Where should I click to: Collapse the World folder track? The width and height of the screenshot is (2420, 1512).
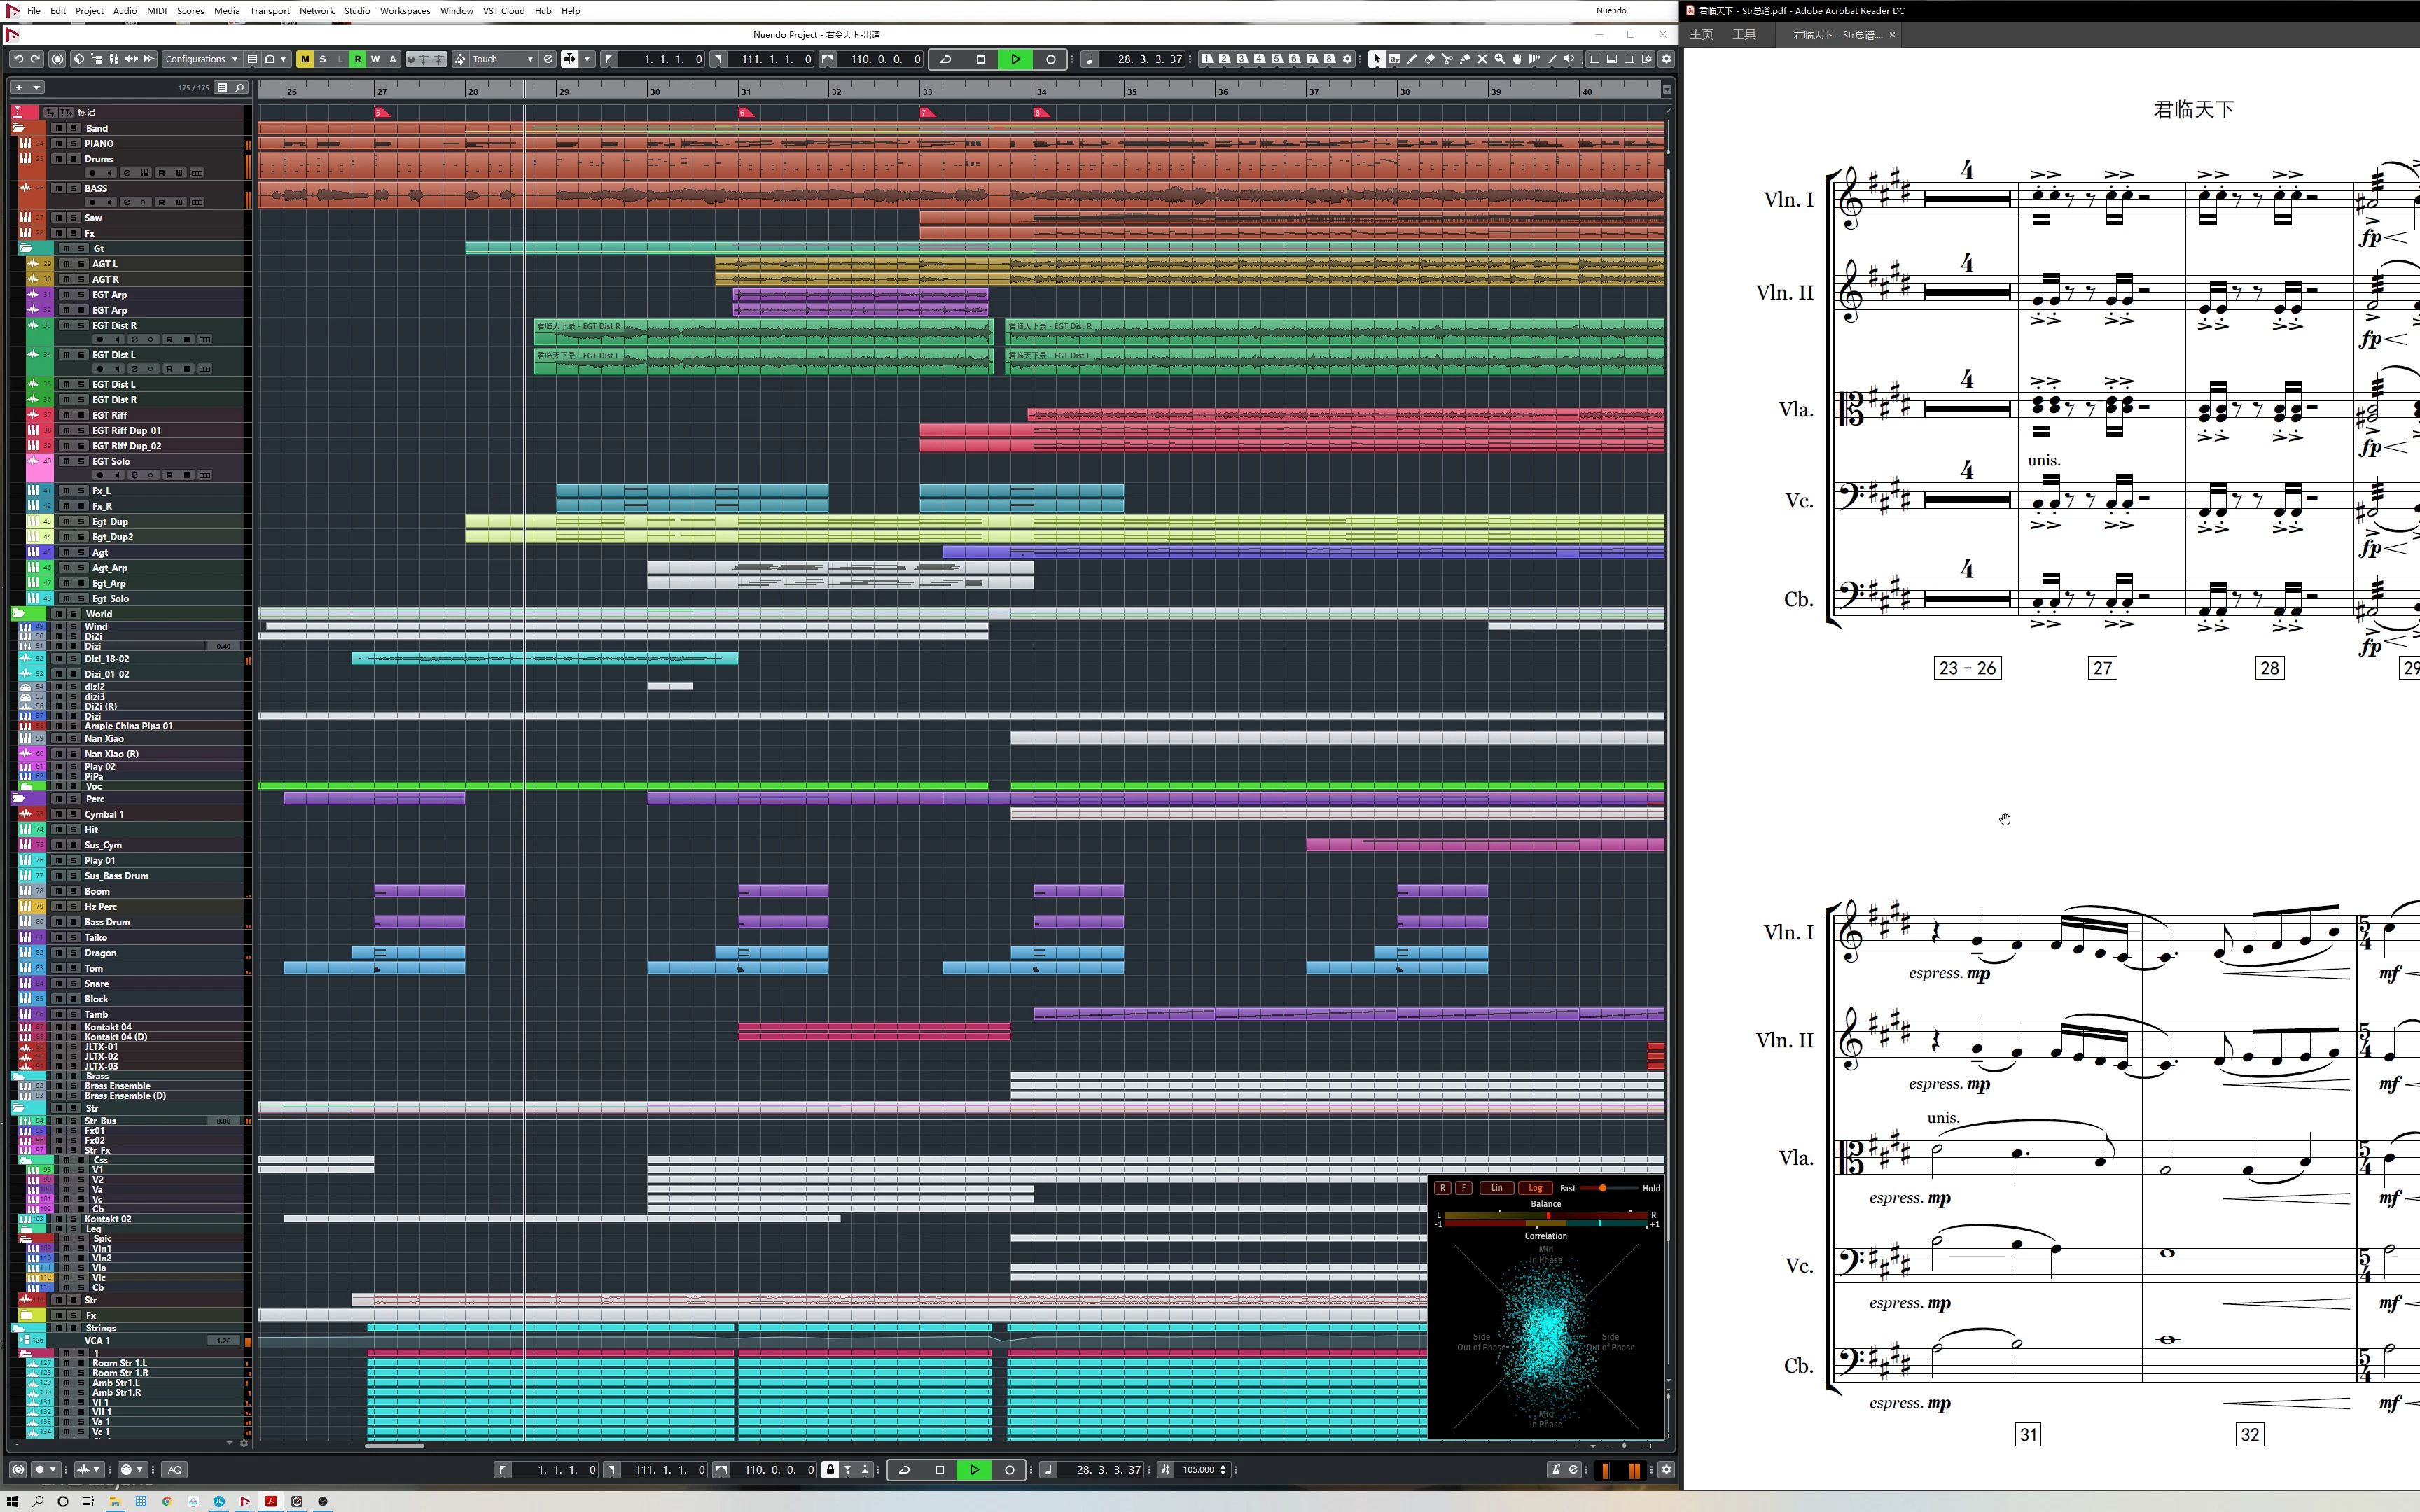tap(18, 613)
